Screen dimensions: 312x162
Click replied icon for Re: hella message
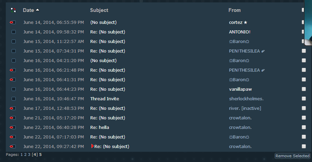coord(13,128)
